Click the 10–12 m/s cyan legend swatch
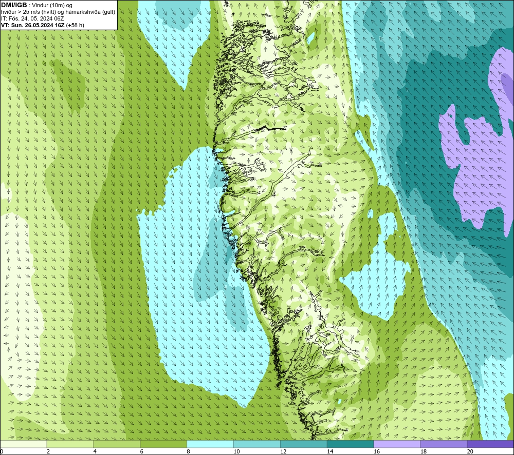The image size is (514, 455). [x=257, y=444]
